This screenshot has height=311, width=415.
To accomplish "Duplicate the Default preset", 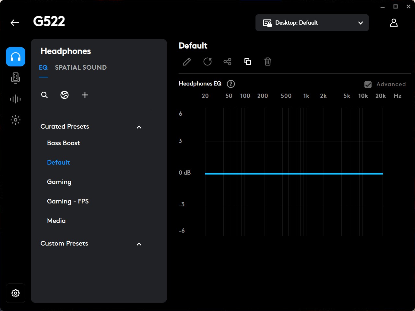I will (x=247, y=62).
